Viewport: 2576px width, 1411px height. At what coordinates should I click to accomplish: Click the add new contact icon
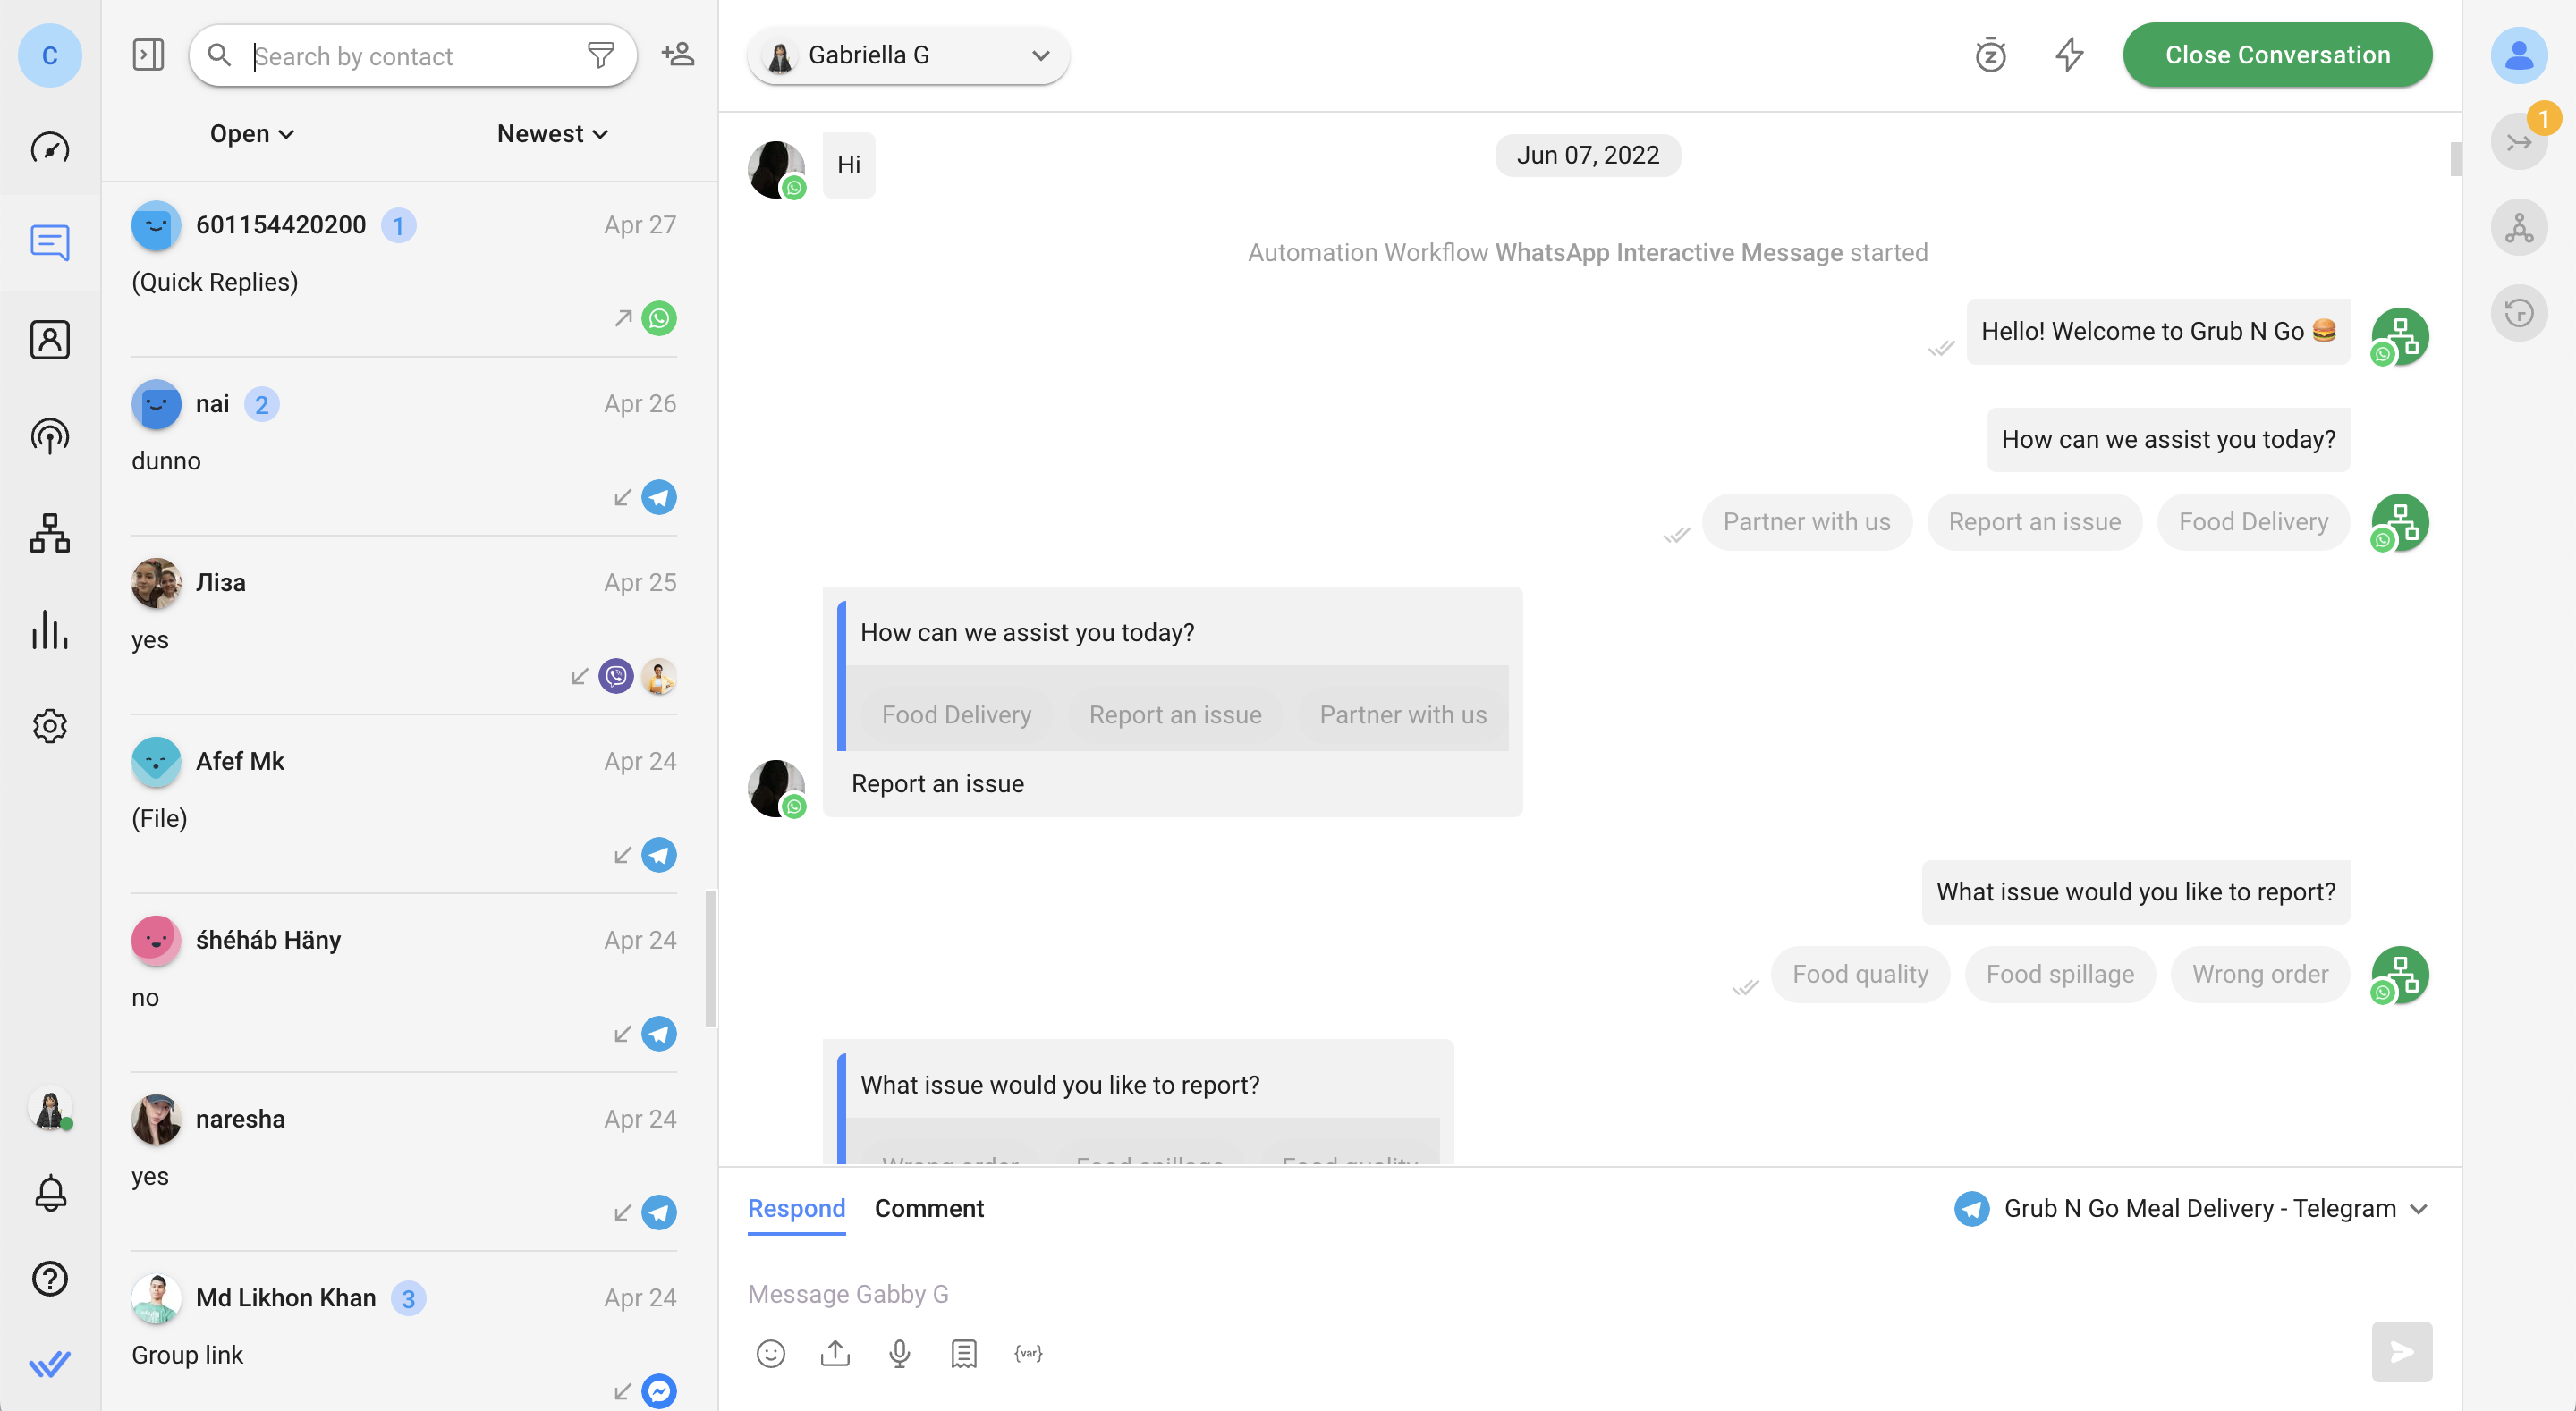678,54
